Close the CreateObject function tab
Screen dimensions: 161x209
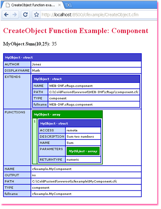(60, 5)
